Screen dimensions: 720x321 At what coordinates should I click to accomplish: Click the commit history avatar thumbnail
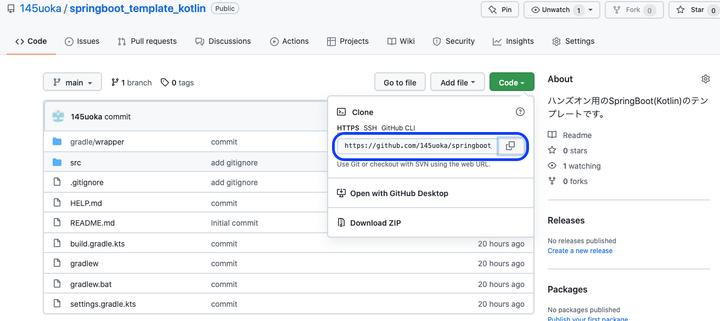[x=58, y=116]
